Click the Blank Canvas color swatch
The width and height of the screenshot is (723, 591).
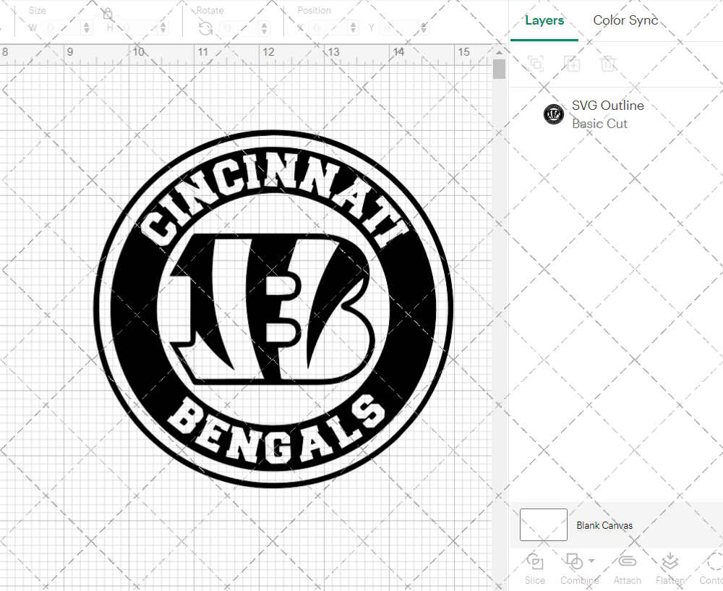pos(543,525)
